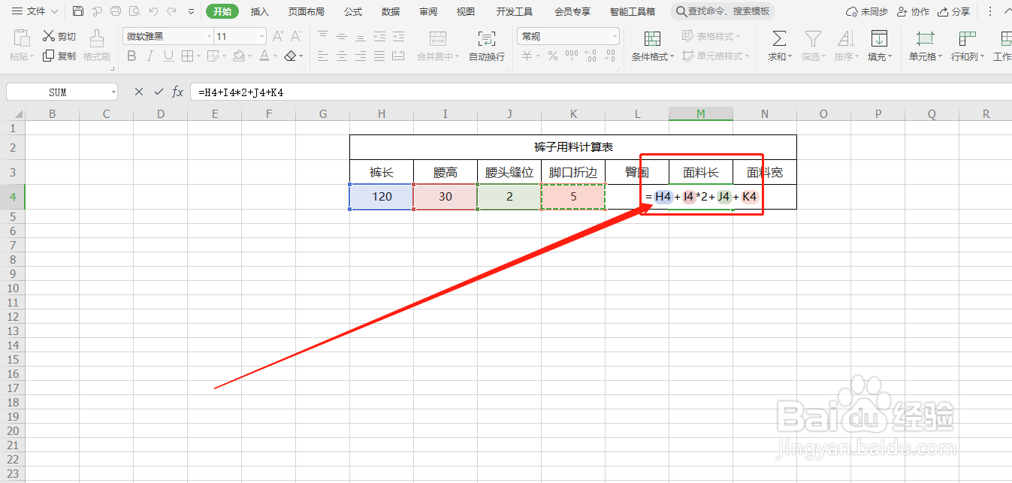The image size is (1012, 483).
Task: Toggle underline formatting
Action: point(167,56)
